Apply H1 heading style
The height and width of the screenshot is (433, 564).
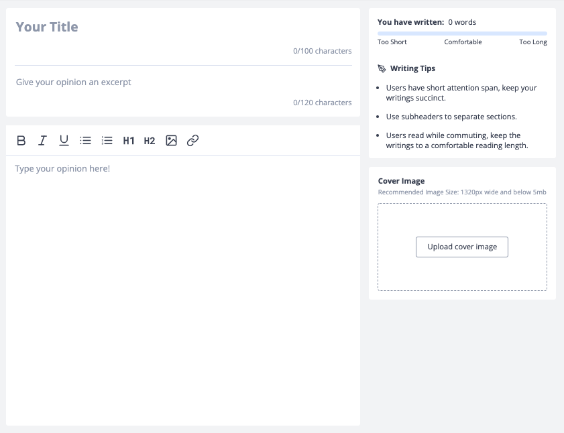click(x=129, y=141)
